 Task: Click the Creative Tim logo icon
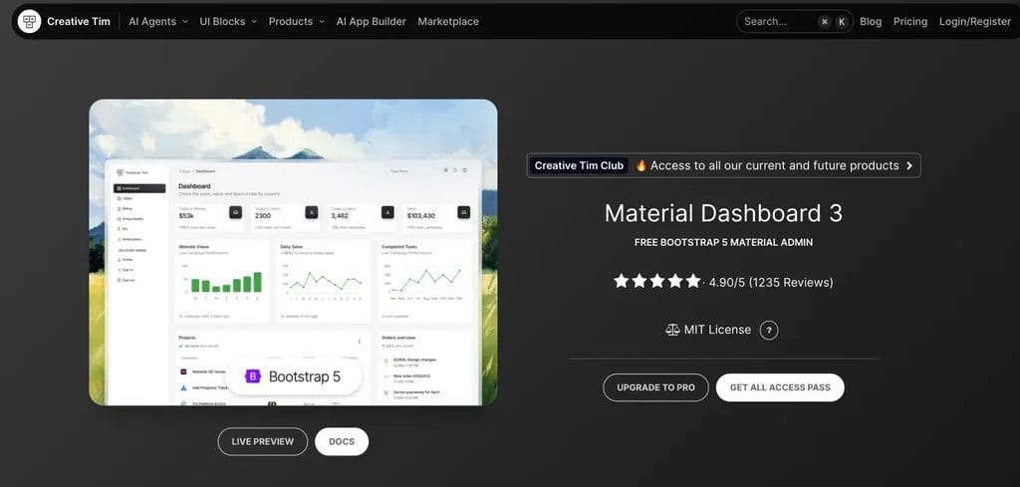tap(29, 22)
